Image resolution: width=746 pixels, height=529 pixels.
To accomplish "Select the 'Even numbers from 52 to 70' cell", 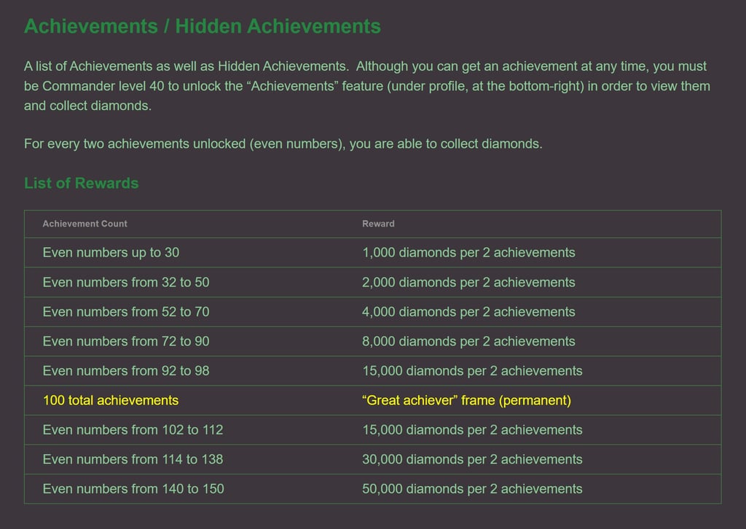I will [x=126, y=312].
